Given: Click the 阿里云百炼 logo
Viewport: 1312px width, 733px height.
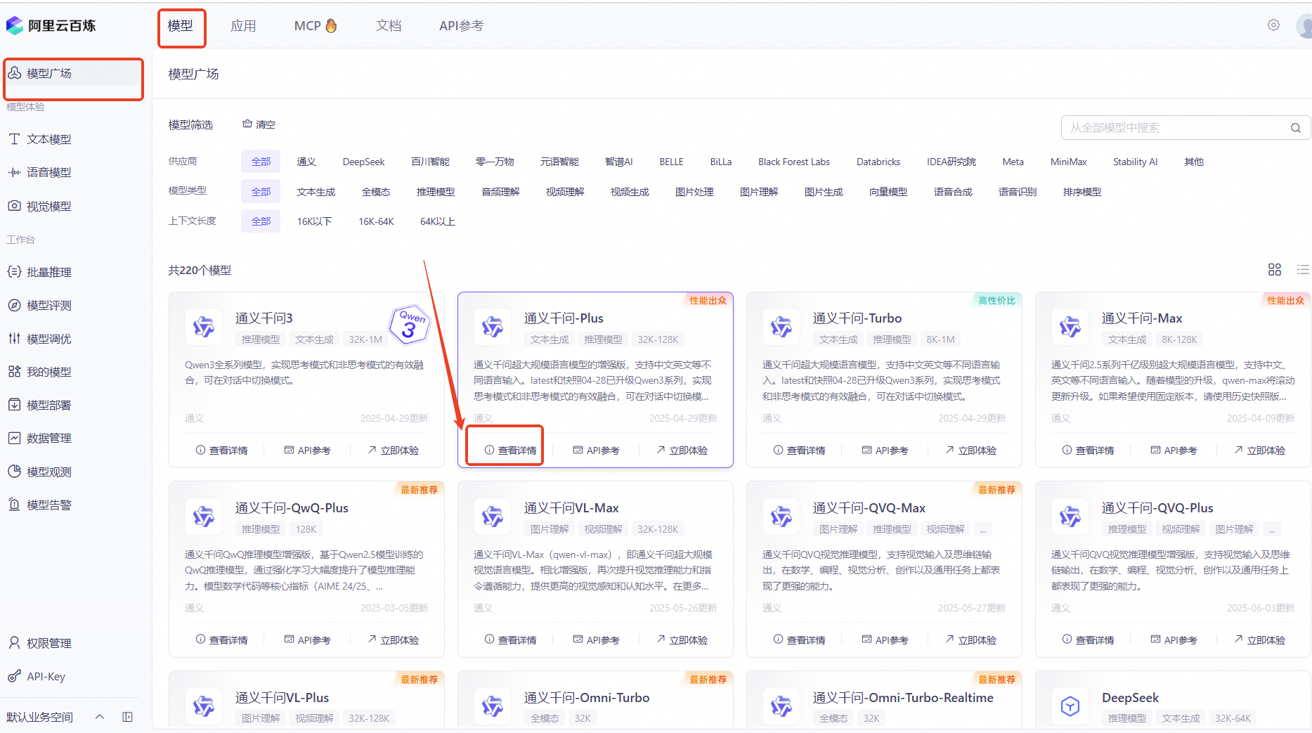Looking at the screenshot, I should [x=51, y=26].
